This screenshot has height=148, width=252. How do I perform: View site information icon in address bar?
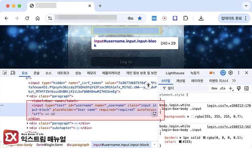pyautogui.click(x=50, y=18)
